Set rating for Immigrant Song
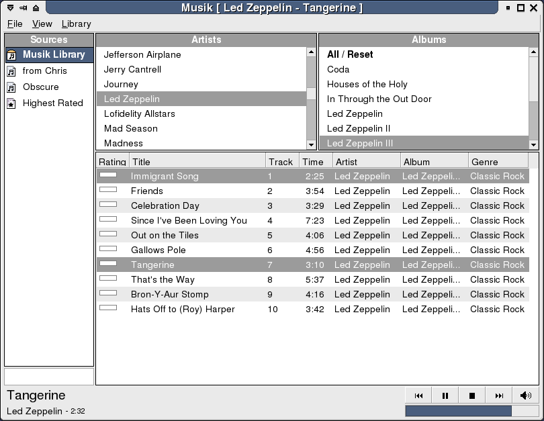 pos(108,175)
